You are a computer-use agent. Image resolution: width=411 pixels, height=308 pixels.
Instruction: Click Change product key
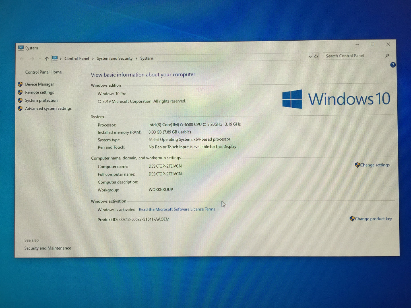[373, 219]
